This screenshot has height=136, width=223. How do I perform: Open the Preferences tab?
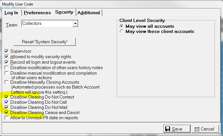37,13
